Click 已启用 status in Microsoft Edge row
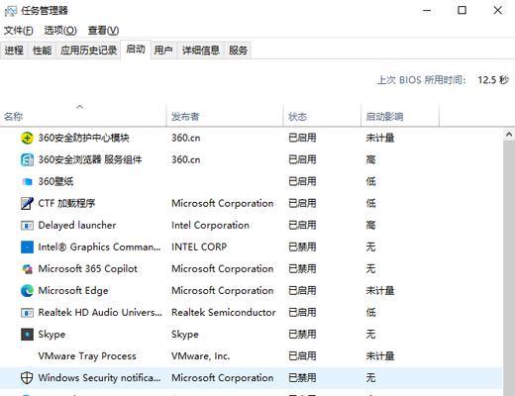The width and height of the screenshot is (515, 396). point(302,290)
